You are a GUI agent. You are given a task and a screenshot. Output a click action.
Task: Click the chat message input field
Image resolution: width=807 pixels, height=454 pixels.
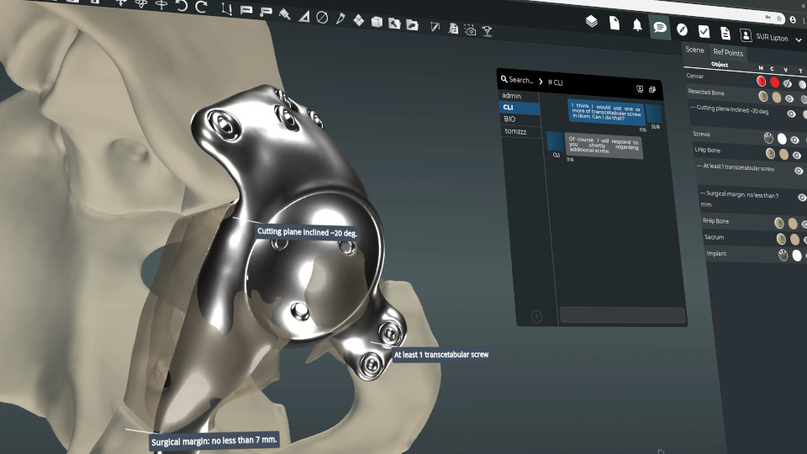tap(622, 315)
